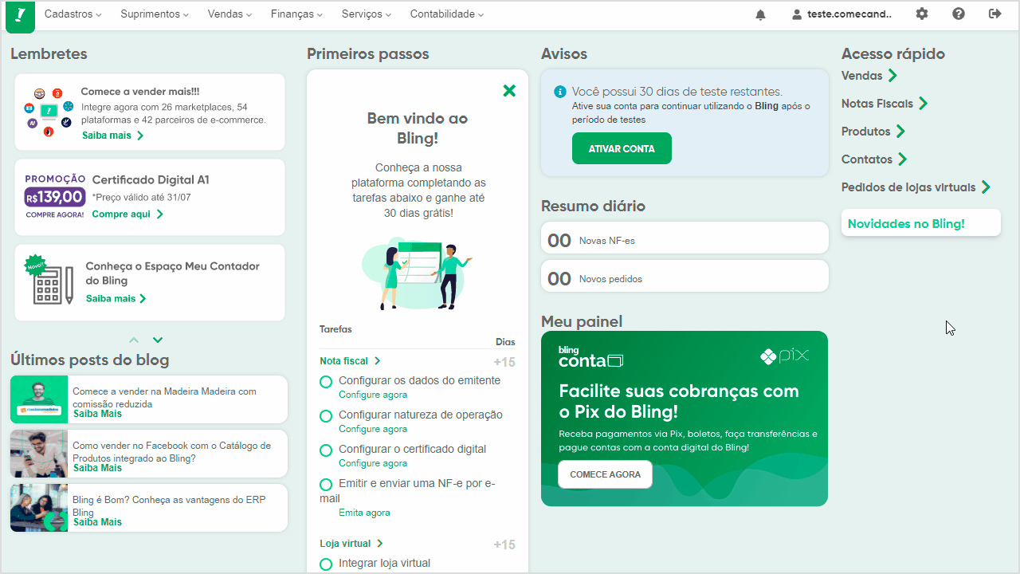Click Configure agora under natureza de operação

click(373, 429)
